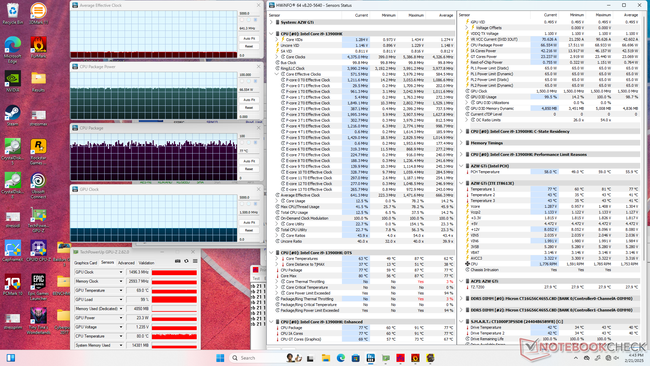
Task: Click Reset on the GPU Clock graph
Action: pos(249,230)
